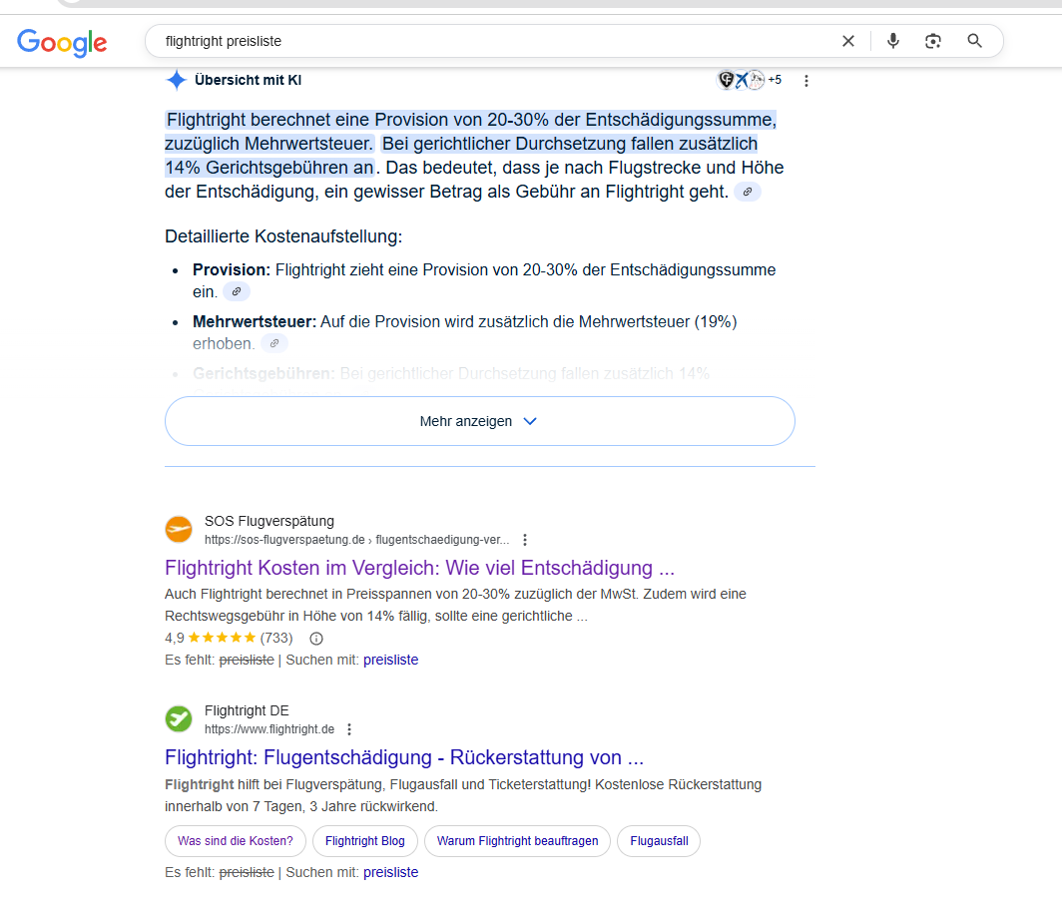This screenshot has height=907, width=1062.
Task: Select the 'Flugausfall' sitelink chip
Action: [659, 841]
